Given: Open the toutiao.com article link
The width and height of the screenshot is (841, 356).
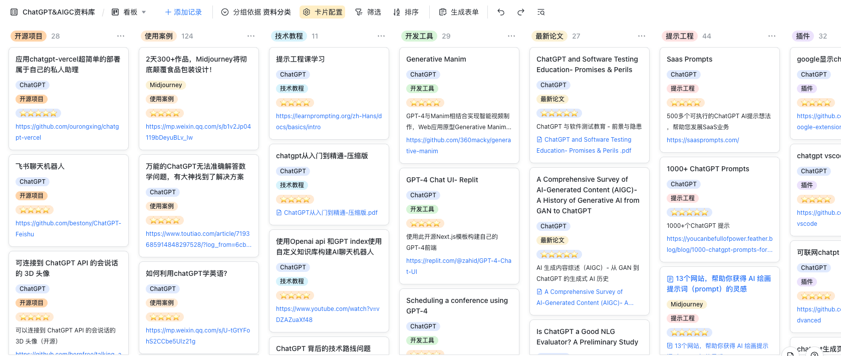Looking at the screenshot, I should [198, 239].
